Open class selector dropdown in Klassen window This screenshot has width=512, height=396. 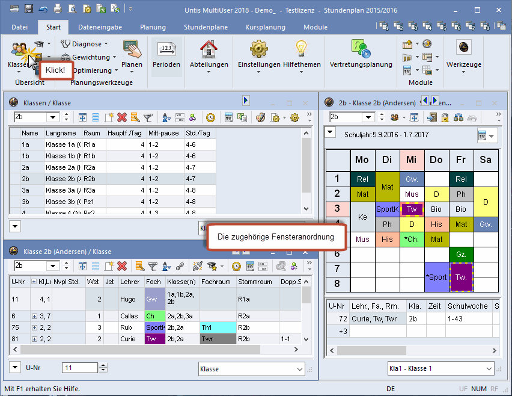(52, 117)
